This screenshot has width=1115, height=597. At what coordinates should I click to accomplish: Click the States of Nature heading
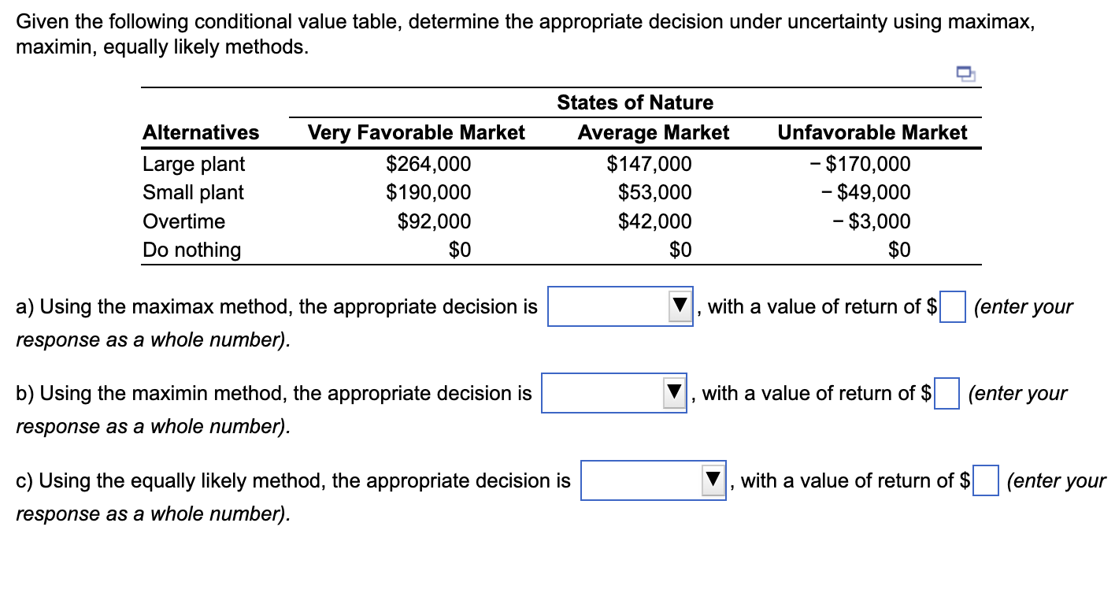[635, 102]
